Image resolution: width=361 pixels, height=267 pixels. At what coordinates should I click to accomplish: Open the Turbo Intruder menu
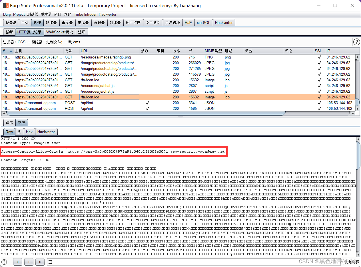85,14
